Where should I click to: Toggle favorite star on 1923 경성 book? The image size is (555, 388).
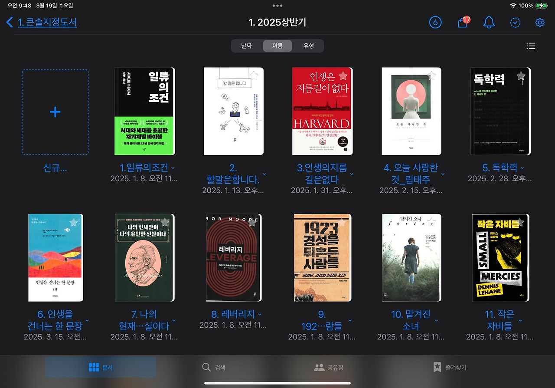click(x=342, y=222)
